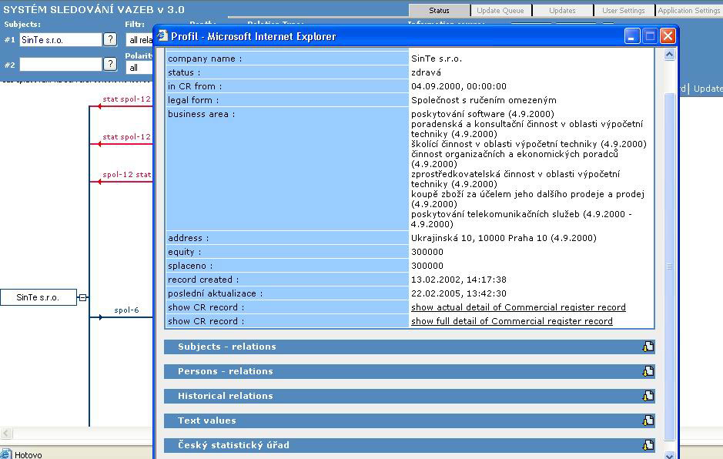Click the status value zdravá
This screenshot has width=723, height=459.
426,72
